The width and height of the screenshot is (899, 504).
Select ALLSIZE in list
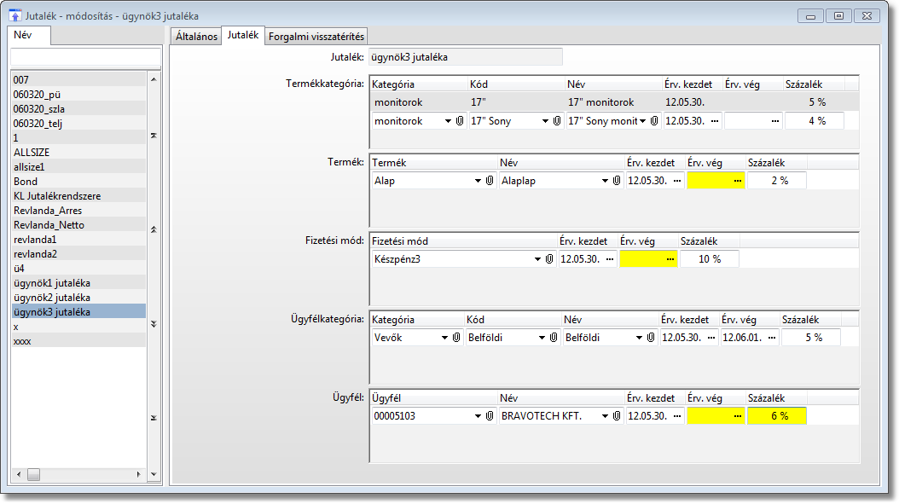78,153
